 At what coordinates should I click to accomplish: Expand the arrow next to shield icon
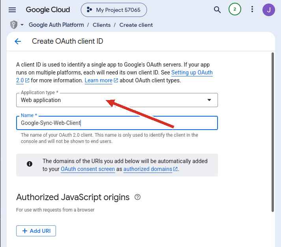[x=22, y=25]
